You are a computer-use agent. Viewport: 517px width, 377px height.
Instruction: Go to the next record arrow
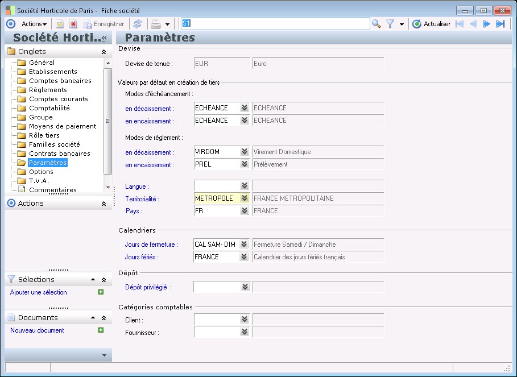point(487,24)
